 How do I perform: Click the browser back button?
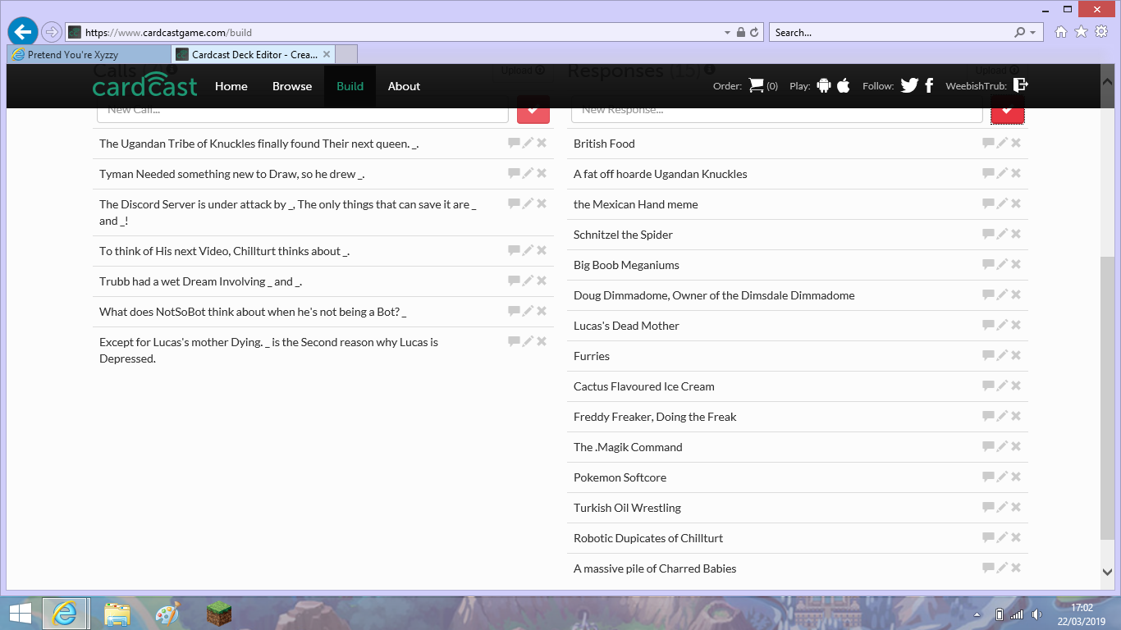point(23,32)
